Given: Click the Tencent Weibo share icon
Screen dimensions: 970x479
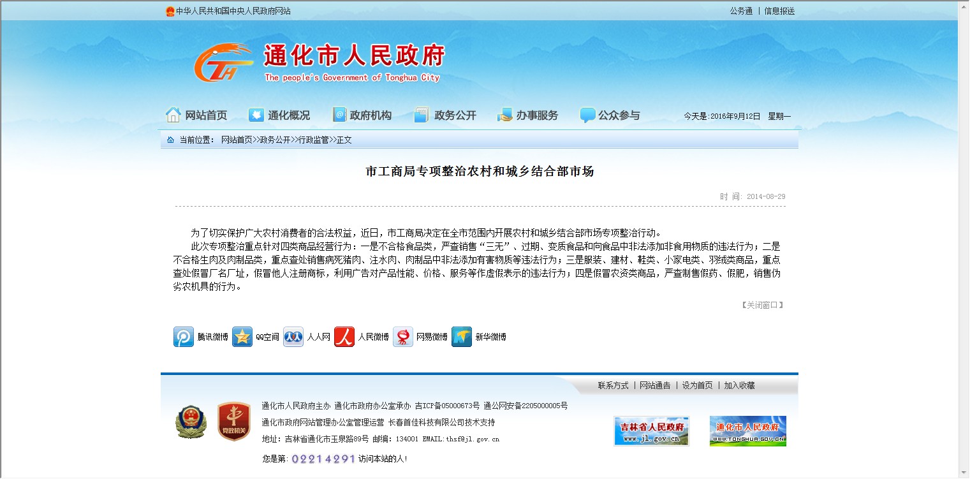Looking at the screenshot, I should tap(184, 337).
